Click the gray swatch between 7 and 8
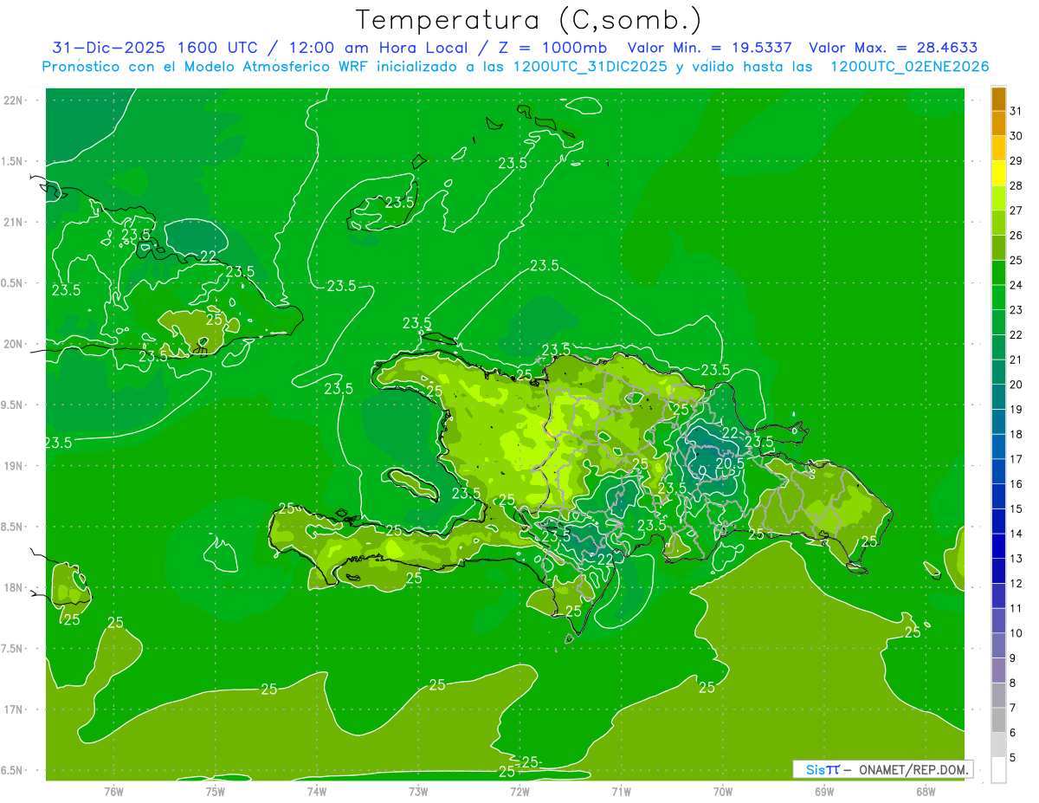 [998, 696]
